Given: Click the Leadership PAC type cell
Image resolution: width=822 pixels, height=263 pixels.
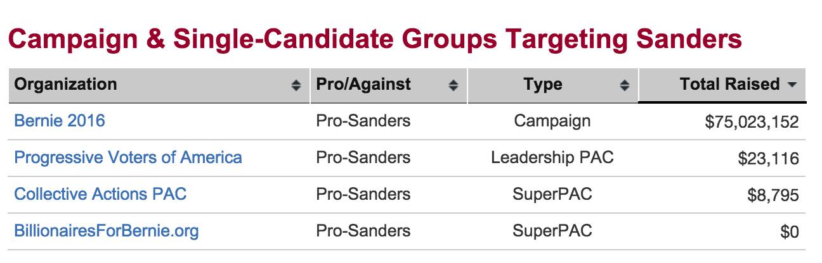Looking at the screenshot, I should (552, 157).
